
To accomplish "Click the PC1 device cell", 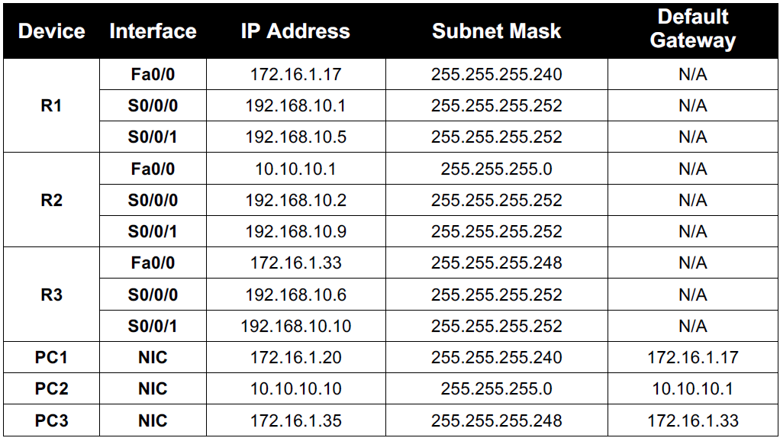I will (x=51, y=357).
